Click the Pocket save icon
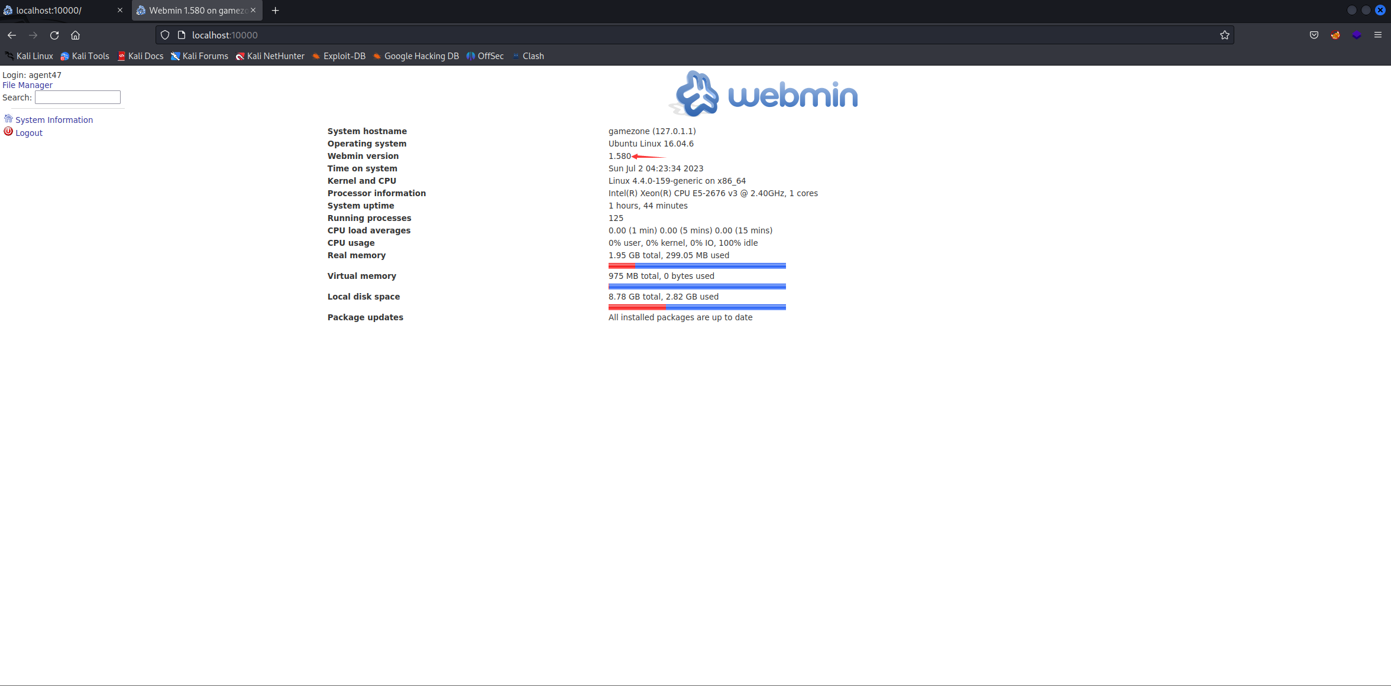The width and height of the screenshot is (1391, 686). tap(1314, 35)
